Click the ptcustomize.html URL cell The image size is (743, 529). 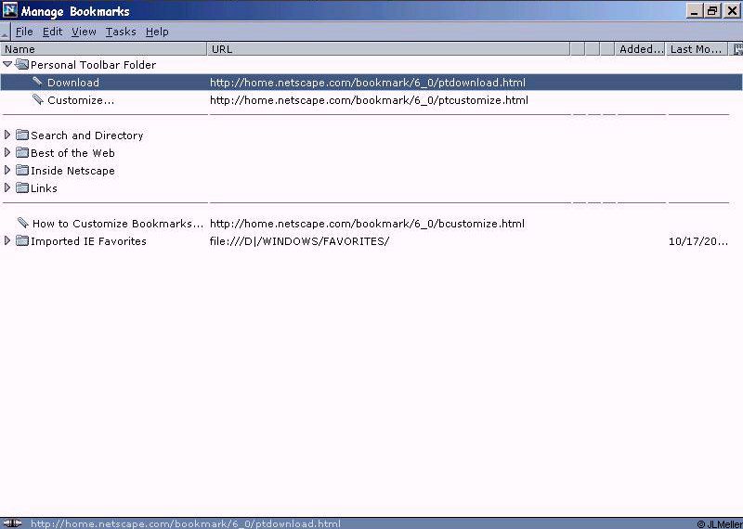point(369,100)
